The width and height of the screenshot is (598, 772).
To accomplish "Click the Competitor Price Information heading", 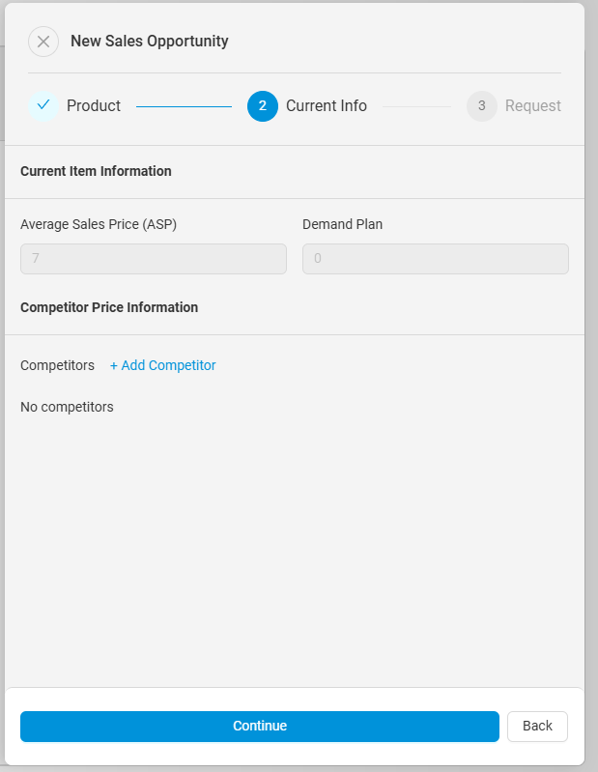I will tap(109, 307).
